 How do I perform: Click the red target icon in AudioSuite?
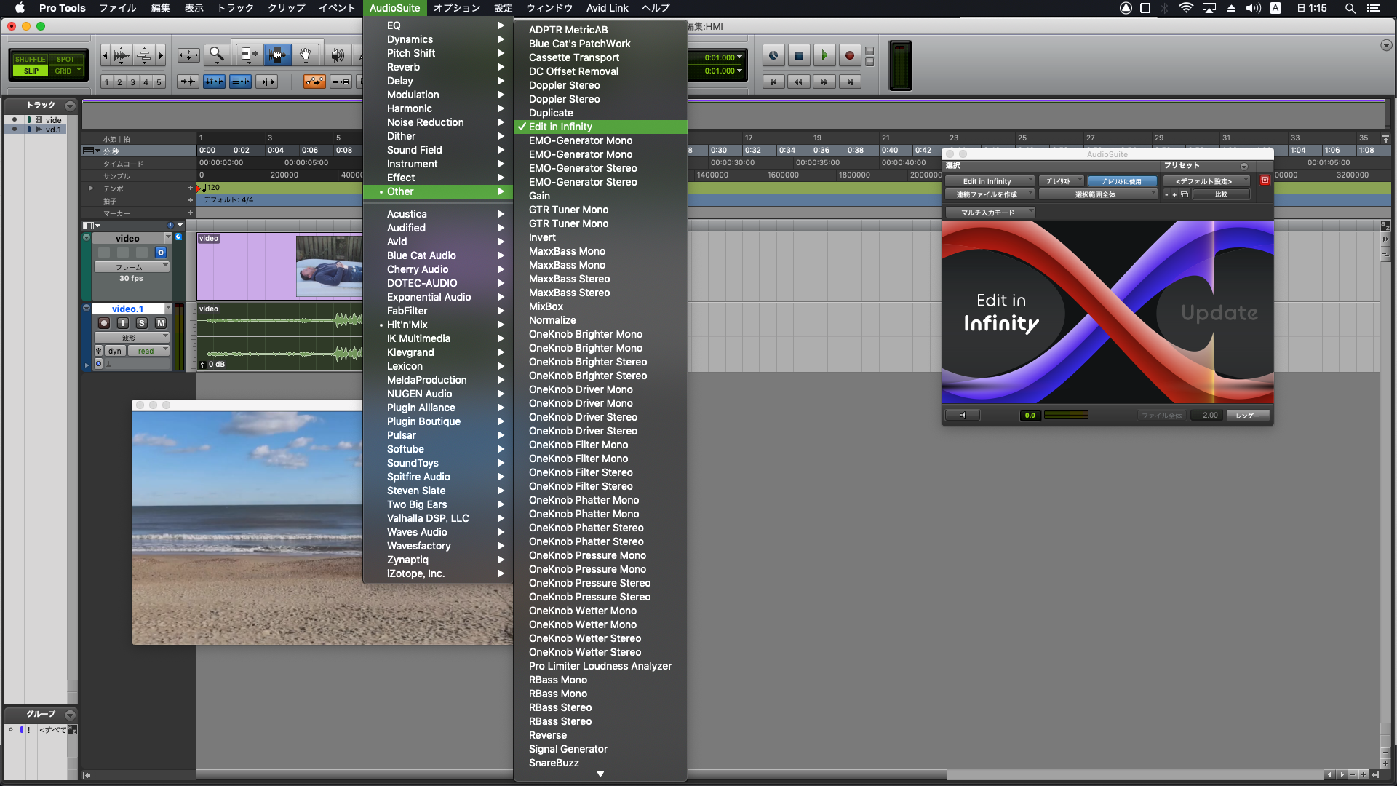tap(1265, 180)
